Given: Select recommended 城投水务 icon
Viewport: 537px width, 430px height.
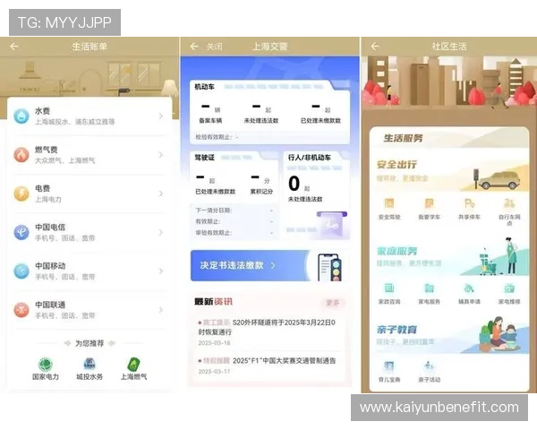Looking at the screenshot, I should tap(89, 365).
